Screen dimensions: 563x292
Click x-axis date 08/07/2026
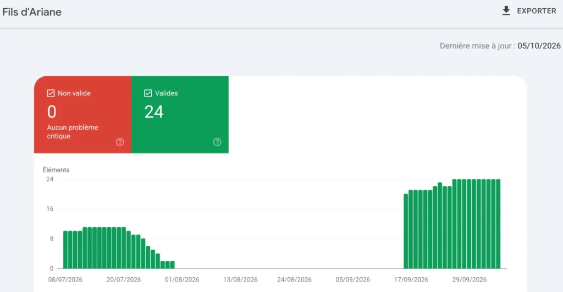(x=65, y=279)
